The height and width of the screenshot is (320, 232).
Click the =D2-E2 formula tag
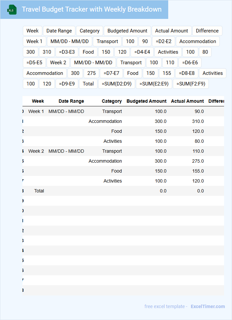[164, 41]
